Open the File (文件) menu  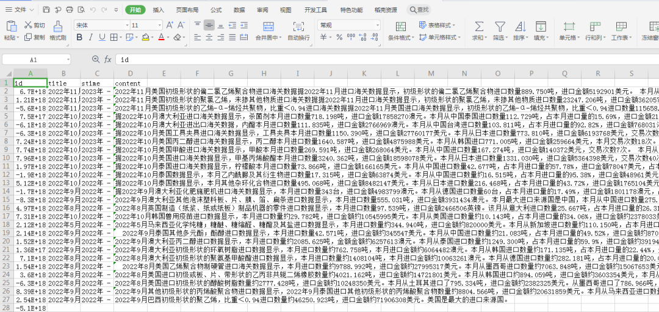[x=20, y=10]
